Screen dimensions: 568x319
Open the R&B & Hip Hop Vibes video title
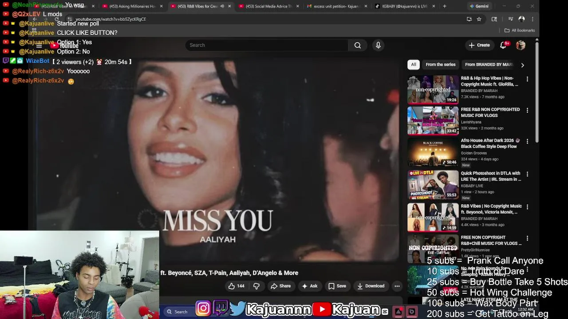489,81
